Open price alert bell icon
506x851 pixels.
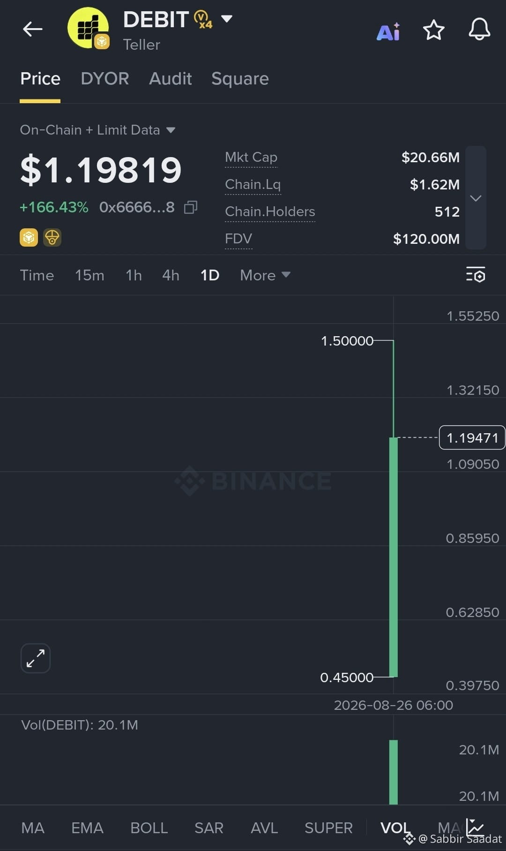[x=479, y=30]
